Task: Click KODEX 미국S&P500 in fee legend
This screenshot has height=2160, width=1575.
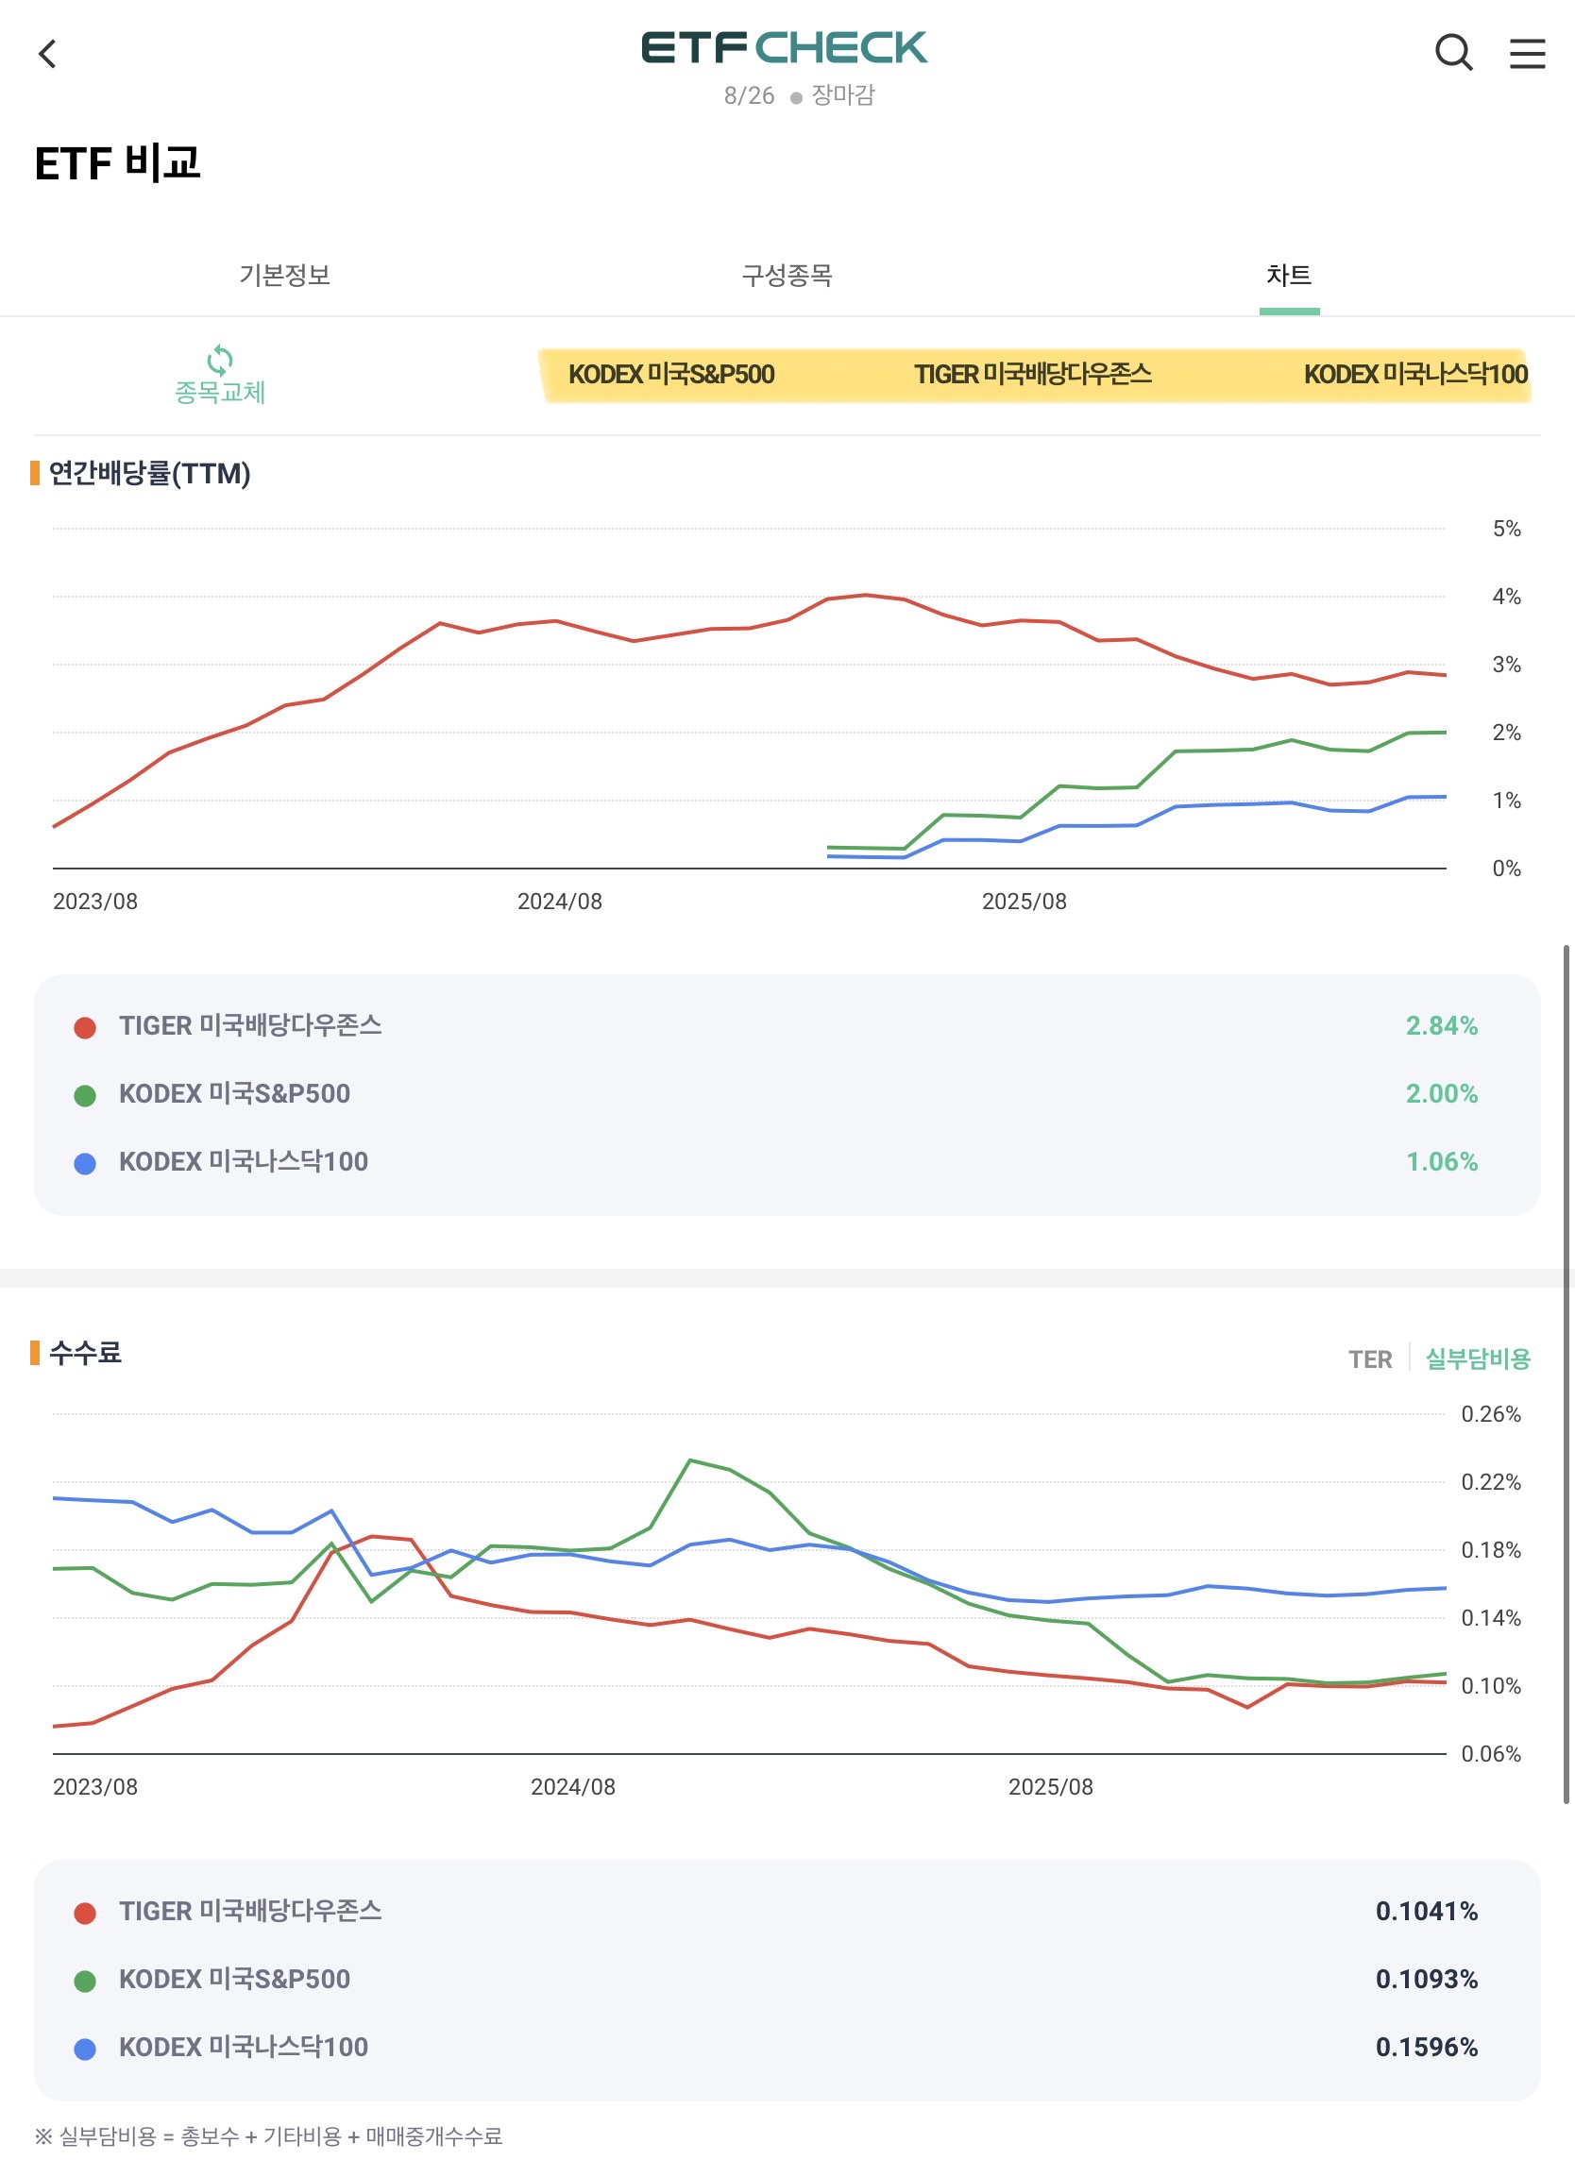Action: (x=234, y=1979)
